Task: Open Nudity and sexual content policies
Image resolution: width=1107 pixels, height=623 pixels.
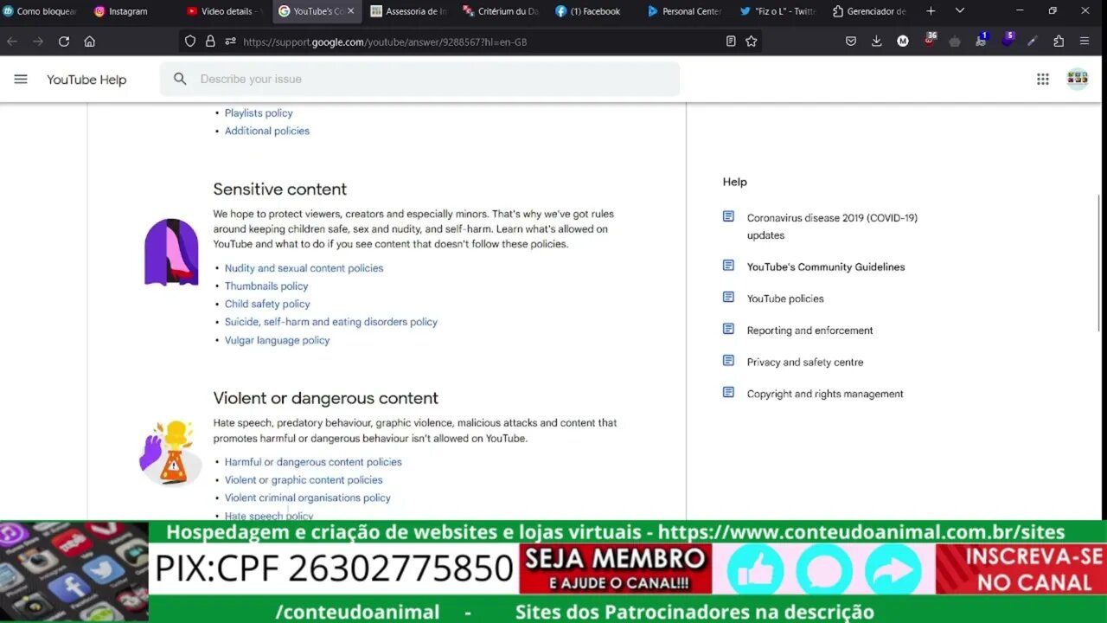Action: pyautogui.click(x=304, y=268)
